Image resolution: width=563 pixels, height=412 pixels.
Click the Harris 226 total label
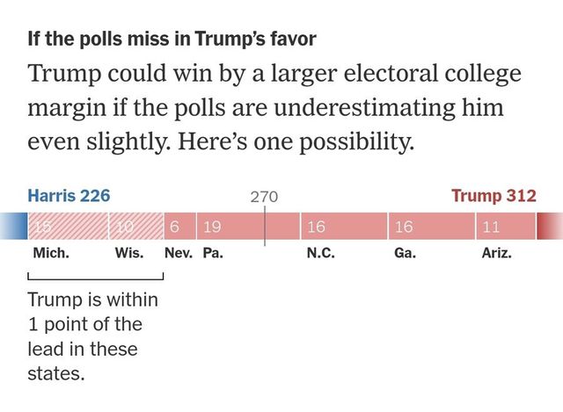(x=69, y=195)
